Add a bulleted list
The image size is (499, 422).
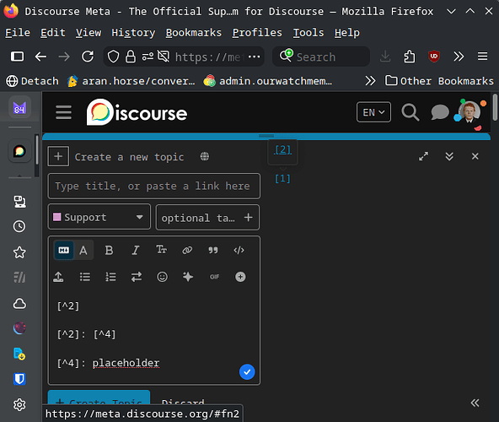click(x=84, y=277)
